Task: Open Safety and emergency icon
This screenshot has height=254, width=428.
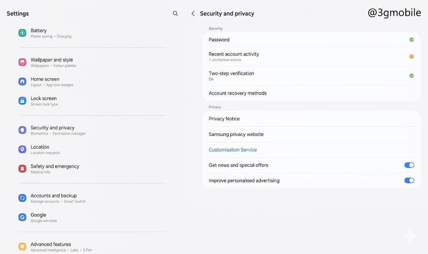Action: click(x=22, y=168)
